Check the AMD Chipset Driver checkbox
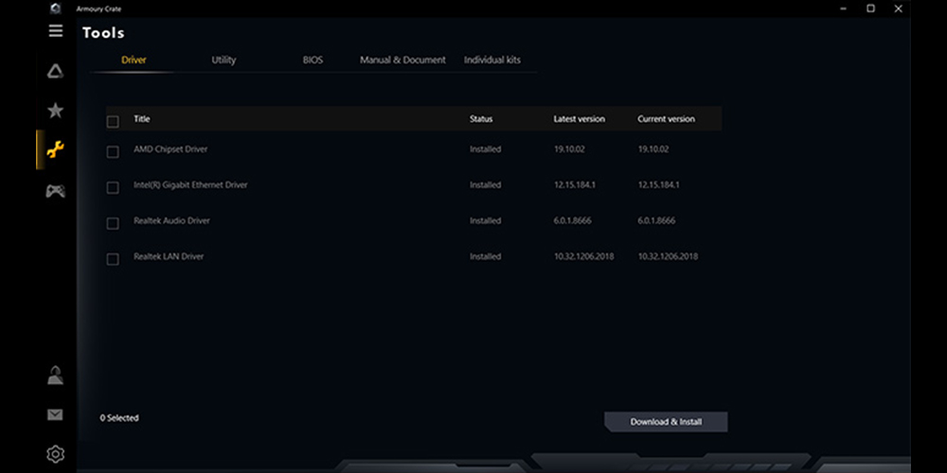Screen dimensions: 947x473 pyautogui.click(x=113, y=151)
